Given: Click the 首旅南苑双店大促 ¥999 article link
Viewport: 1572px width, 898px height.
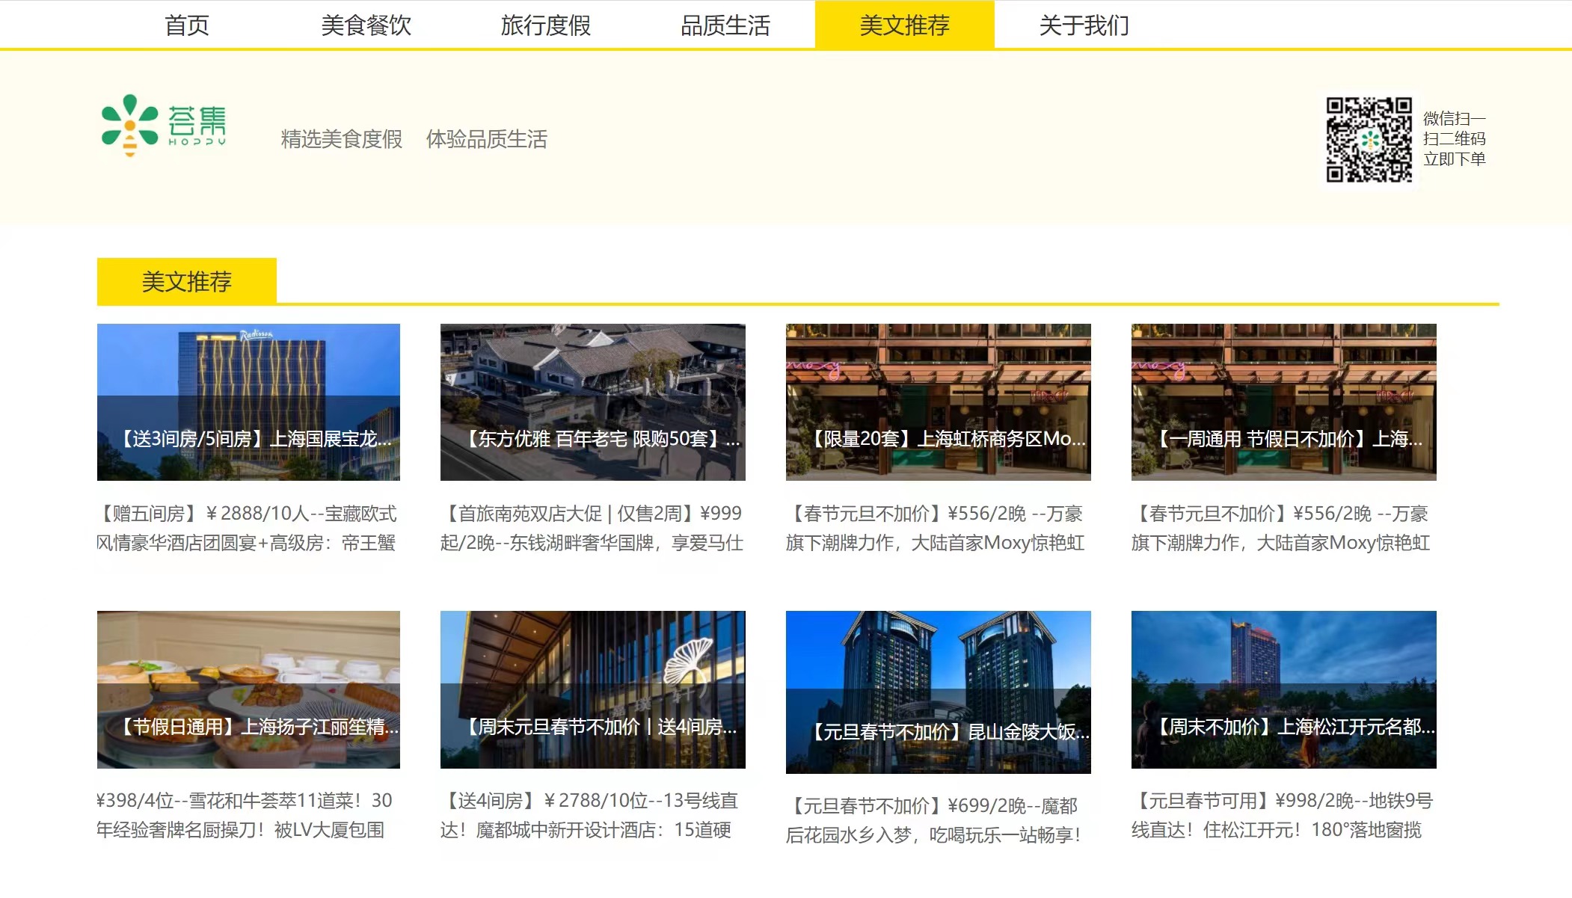Looking at the screenshot, I should tap(592, 528).
